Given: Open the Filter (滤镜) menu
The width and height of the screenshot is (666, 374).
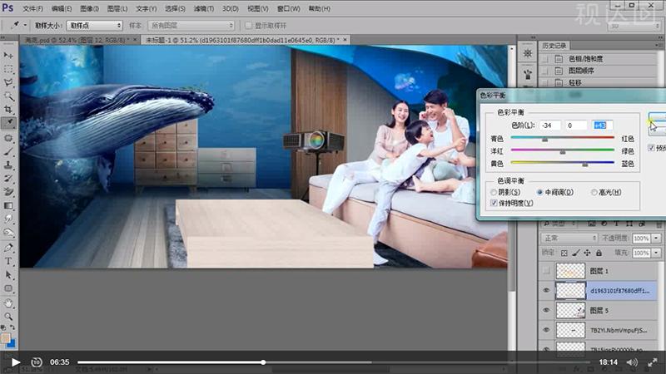Looking at the screenshot, I should coord(204,8).
